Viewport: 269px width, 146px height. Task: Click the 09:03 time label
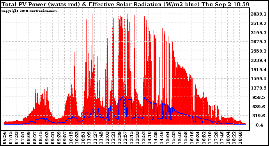pyautogui.click(x=47, y=138)
